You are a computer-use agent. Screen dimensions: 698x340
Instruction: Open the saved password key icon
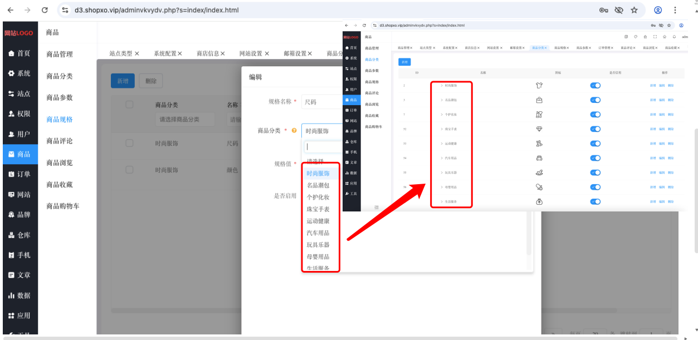[603, 10]
